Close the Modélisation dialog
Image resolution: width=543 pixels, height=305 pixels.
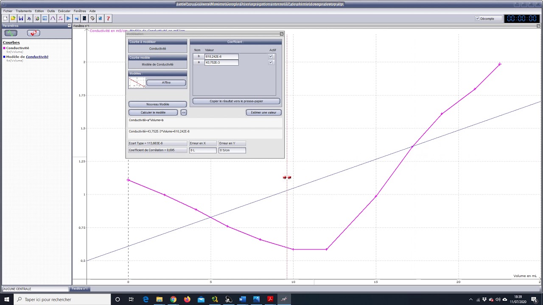(282, 34)
